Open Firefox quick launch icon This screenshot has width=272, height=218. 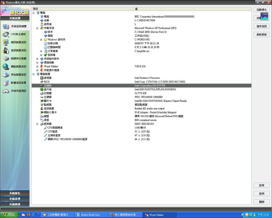point(28,215)
